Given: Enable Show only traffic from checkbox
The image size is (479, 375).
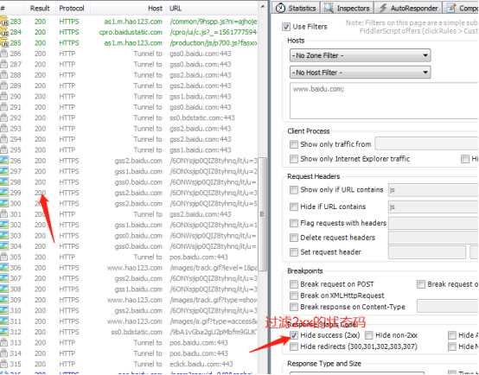Looking at the screenshot, I should coord(294,144).
